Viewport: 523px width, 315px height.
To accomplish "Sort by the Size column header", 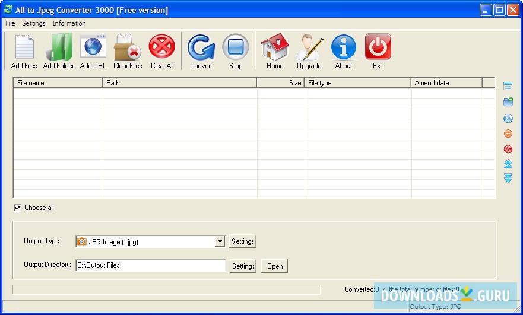I will point(281,82).
